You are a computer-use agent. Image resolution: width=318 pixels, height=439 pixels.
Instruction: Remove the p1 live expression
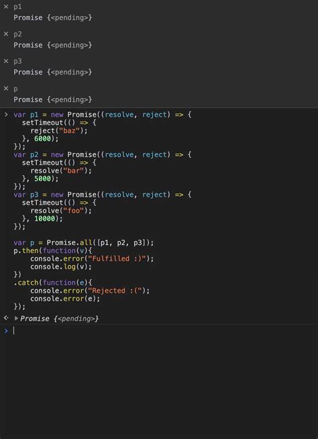6,7
